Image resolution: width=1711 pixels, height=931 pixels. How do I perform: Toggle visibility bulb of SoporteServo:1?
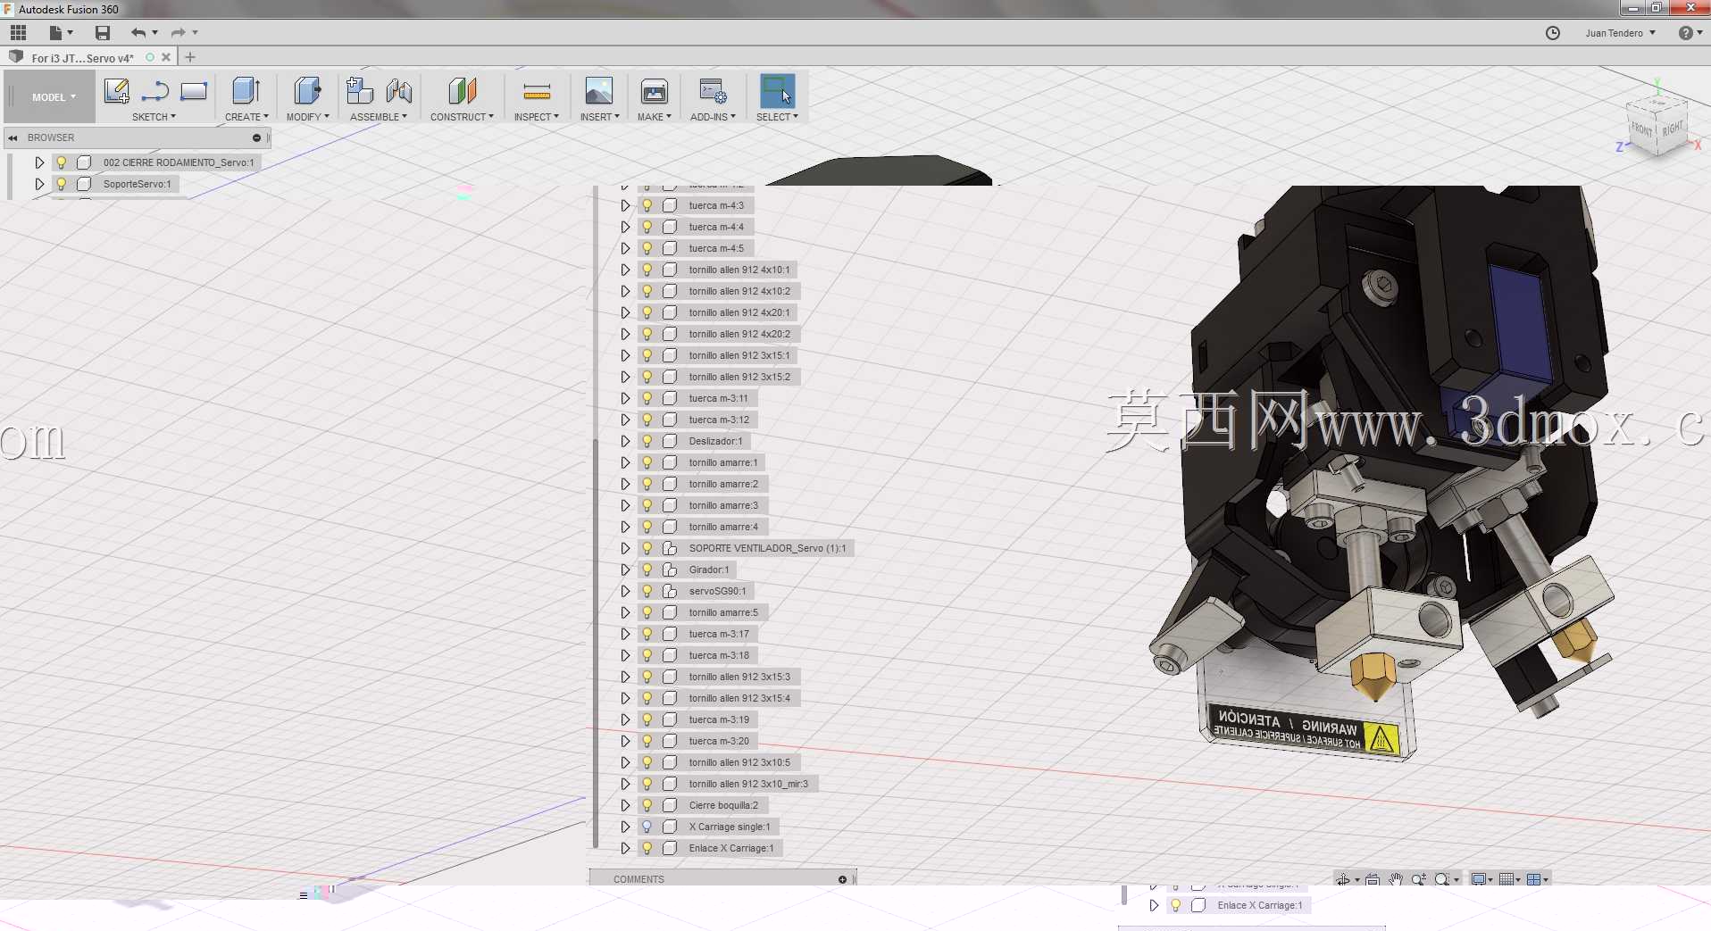coord(62,184)
